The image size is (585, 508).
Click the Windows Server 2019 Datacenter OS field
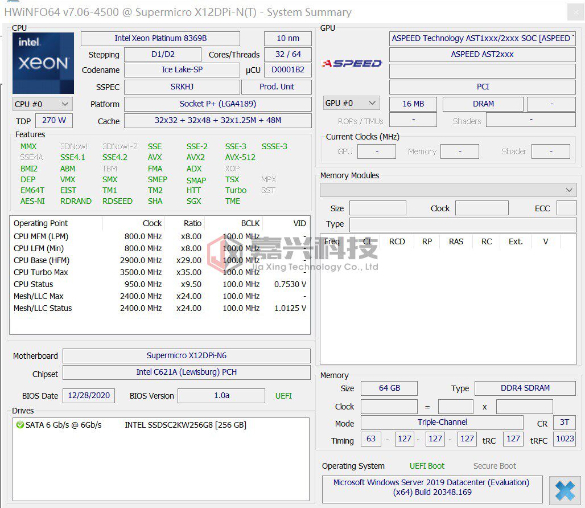coord(432,489)
